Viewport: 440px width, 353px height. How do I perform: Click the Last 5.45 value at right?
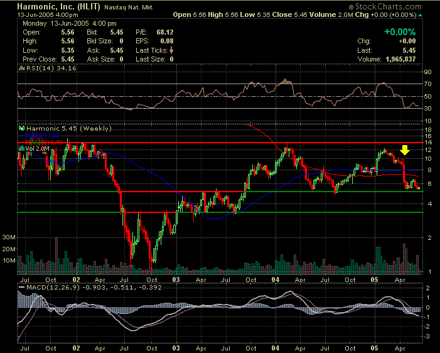(x=409, y=50)
